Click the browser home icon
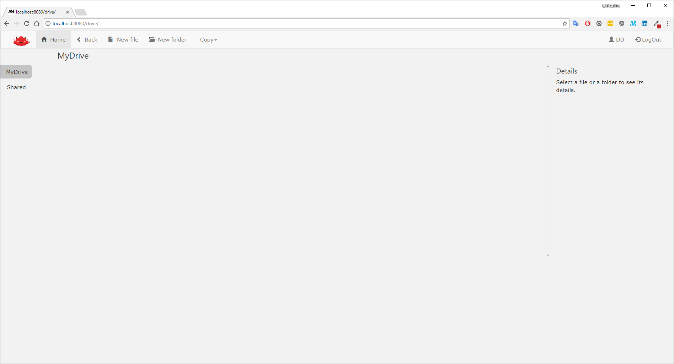Image resolution: width=674 pixels, height=364 pixels. click(37, 23)
